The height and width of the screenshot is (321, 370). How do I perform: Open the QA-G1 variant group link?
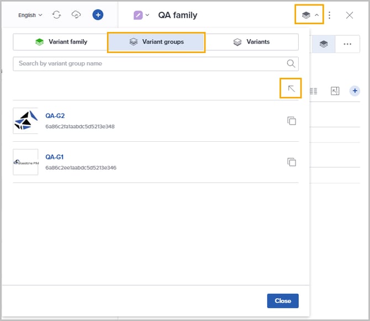[x=55, y=157]
